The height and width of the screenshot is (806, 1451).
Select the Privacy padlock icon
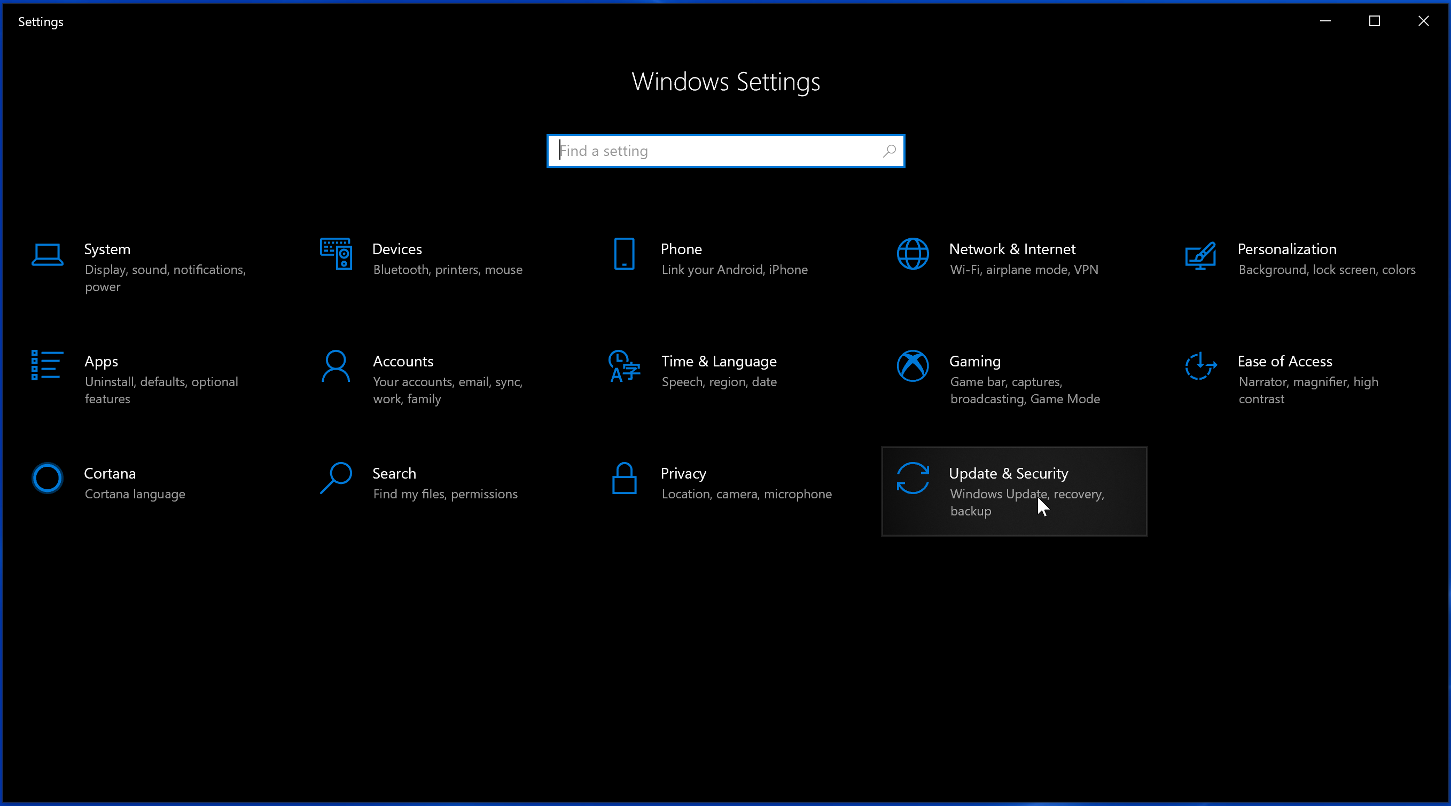(x=624, y=478)
